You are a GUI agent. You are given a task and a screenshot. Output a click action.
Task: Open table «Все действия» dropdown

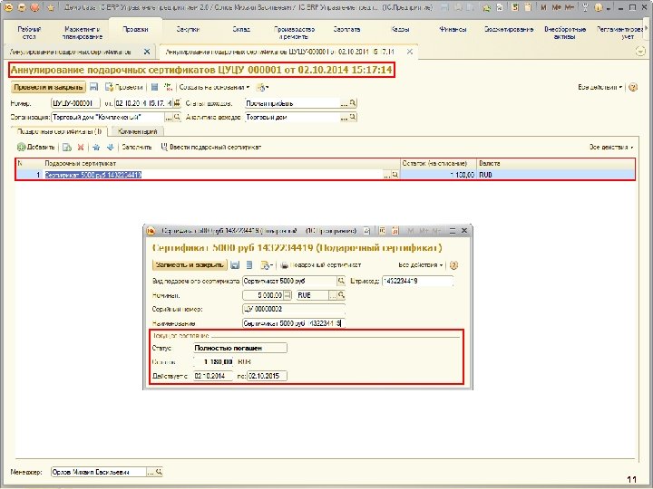pyautogui.click(x=611, y=148)
